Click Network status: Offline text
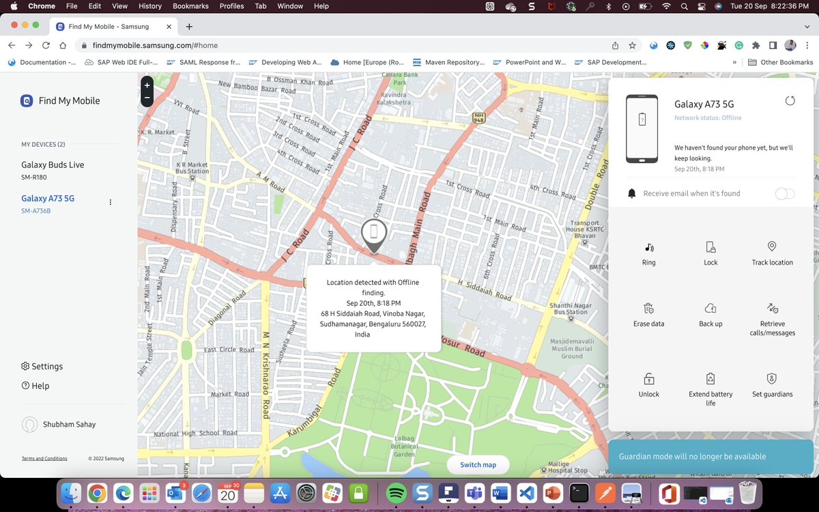 click(x=708, y=118)
